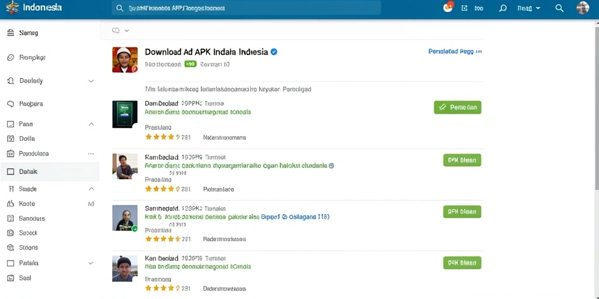Click the Indonesia logo icon
The height and width of the screenshot is (299, 599).
12,8
